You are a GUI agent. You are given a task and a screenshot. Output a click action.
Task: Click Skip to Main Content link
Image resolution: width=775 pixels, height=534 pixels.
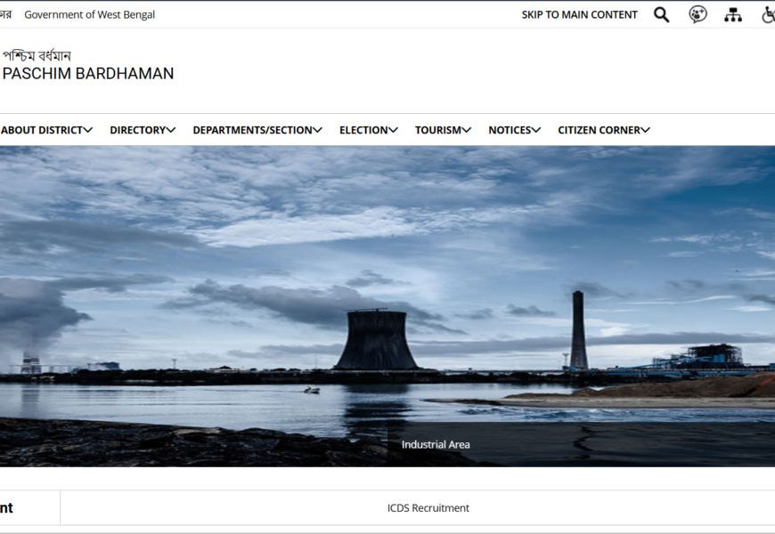[x=579, y=14]
